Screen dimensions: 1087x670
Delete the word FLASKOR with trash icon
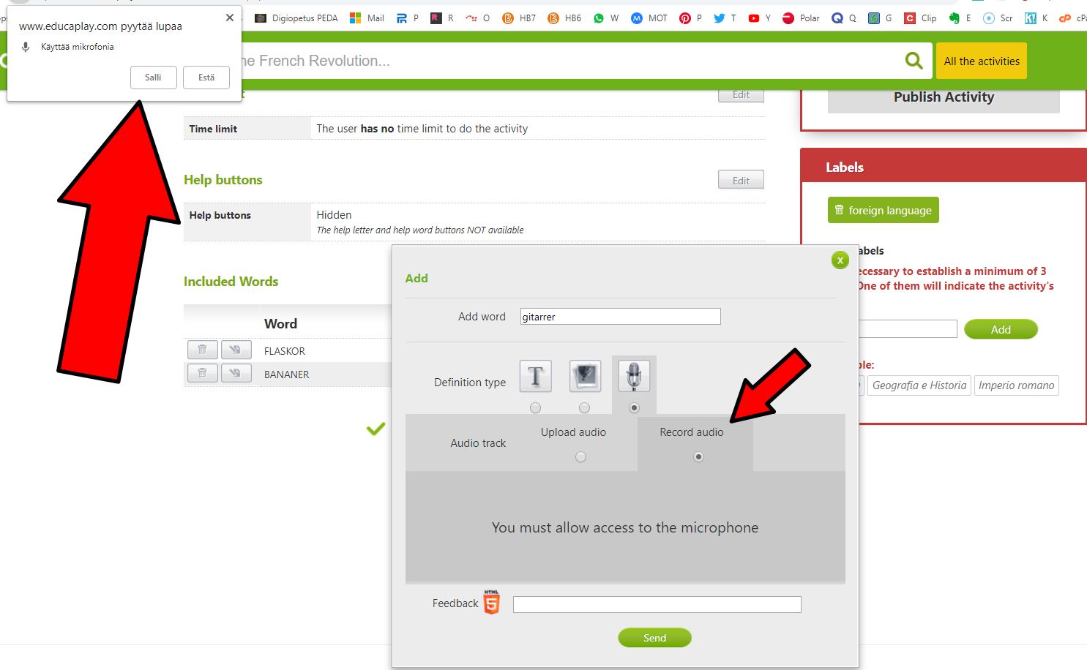coord(202,350)
